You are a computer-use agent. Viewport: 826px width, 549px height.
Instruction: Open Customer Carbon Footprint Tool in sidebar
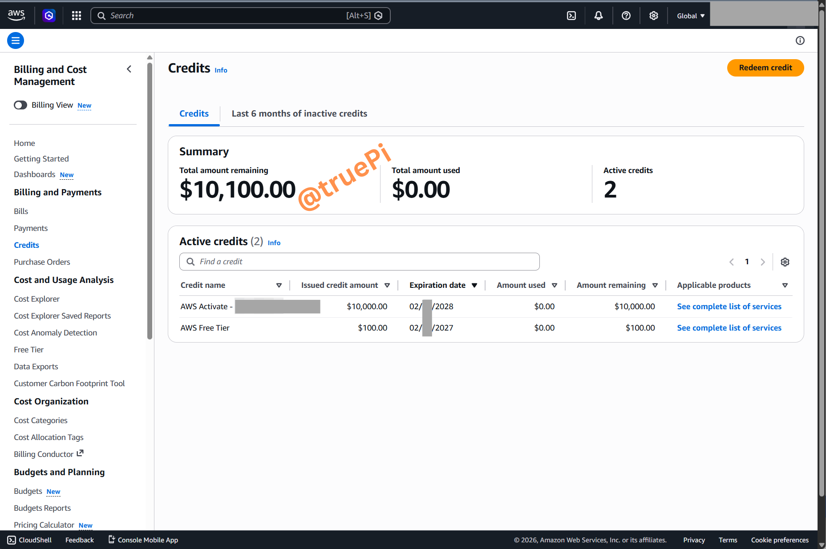click(69, 383)
